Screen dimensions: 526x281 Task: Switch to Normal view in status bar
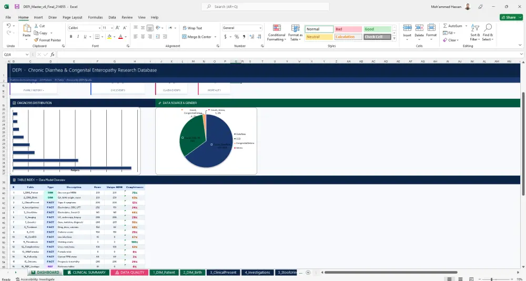point(449,279)
